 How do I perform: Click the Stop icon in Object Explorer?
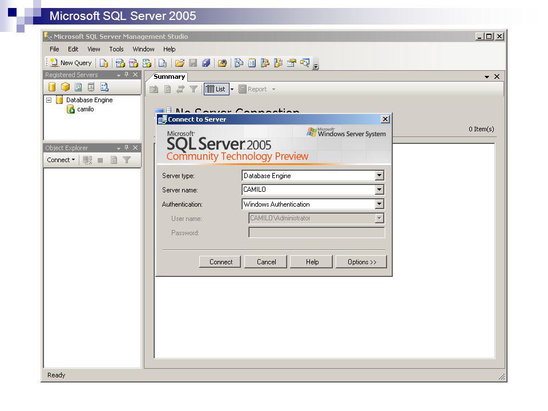[100, 160]
